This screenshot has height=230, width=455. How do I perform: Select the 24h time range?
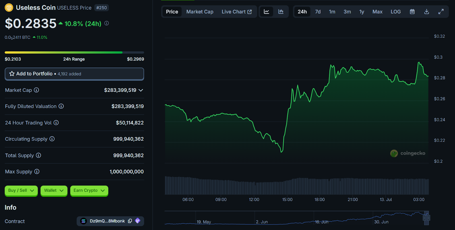point(302,12)
